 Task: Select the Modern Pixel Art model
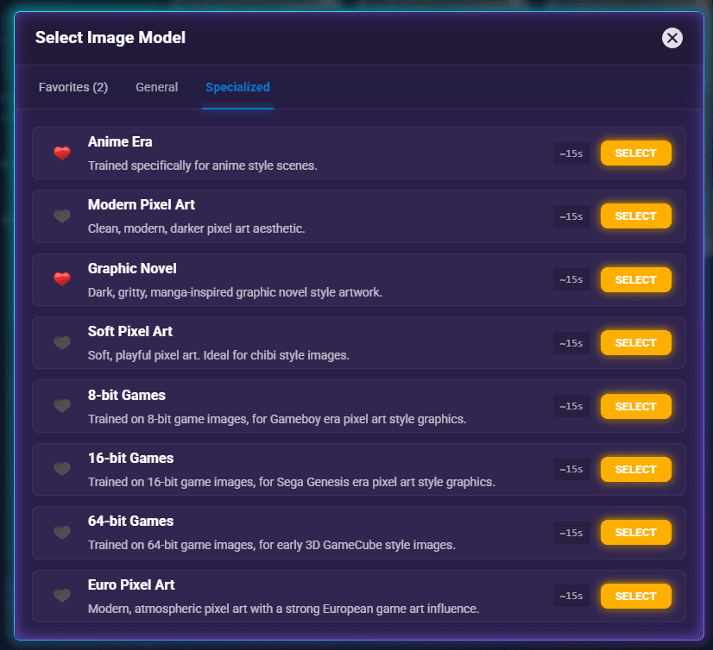point(635,216)
